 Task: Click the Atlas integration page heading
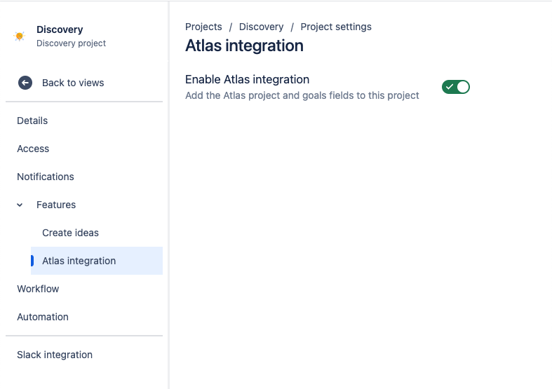[x=244, y=46]
